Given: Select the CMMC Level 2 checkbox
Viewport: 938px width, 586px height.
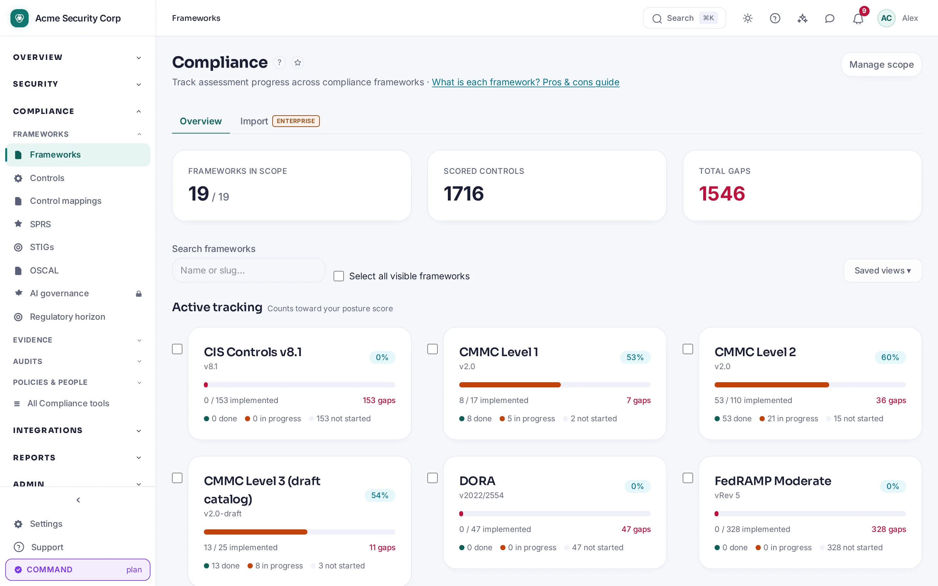Looking at the screenshot, I should pos(688,349).
